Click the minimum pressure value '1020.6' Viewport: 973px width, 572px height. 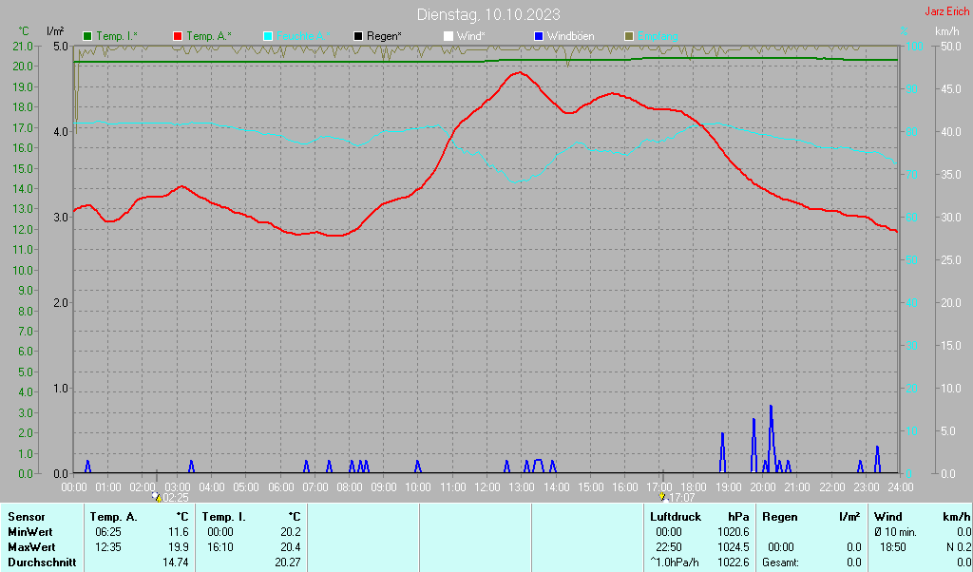point(733,532)
